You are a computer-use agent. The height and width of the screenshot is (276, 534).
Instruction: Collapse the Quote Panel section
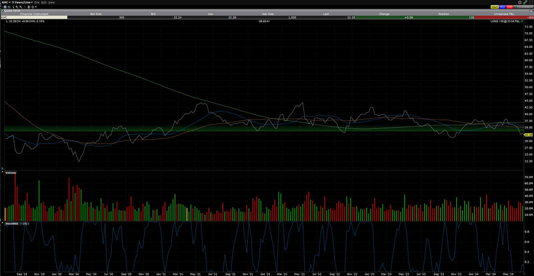(2, 11)
